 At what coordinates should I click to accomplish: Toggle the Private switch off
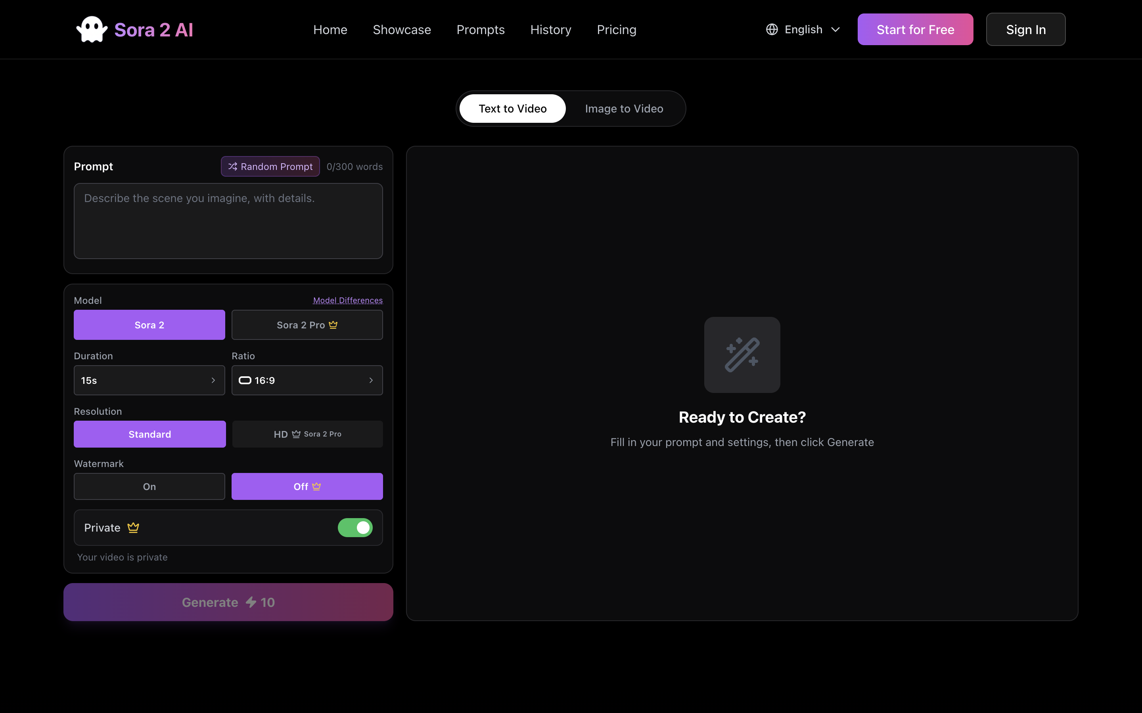tap(355, 528)
